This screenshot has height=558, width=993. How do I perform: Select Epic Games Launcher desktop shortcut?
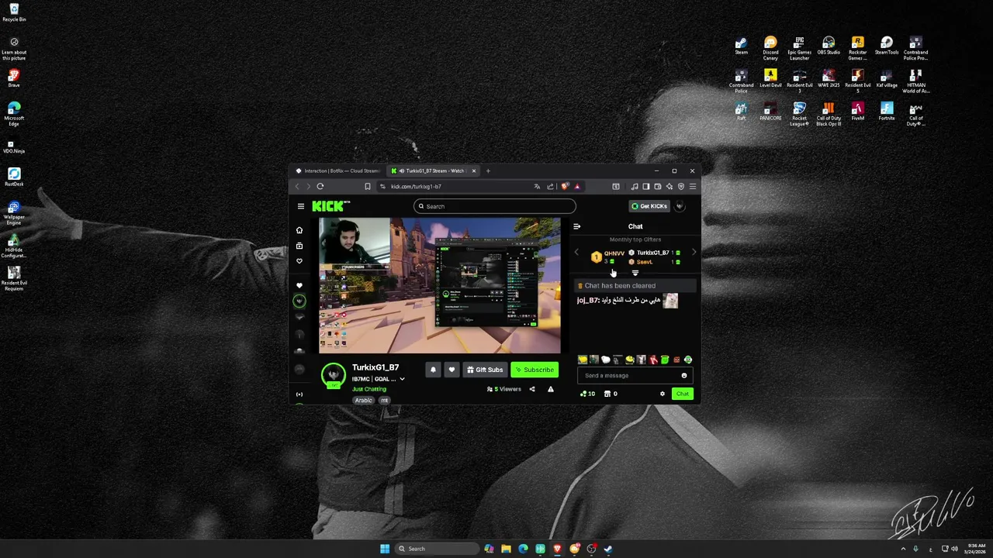point(799,49)
